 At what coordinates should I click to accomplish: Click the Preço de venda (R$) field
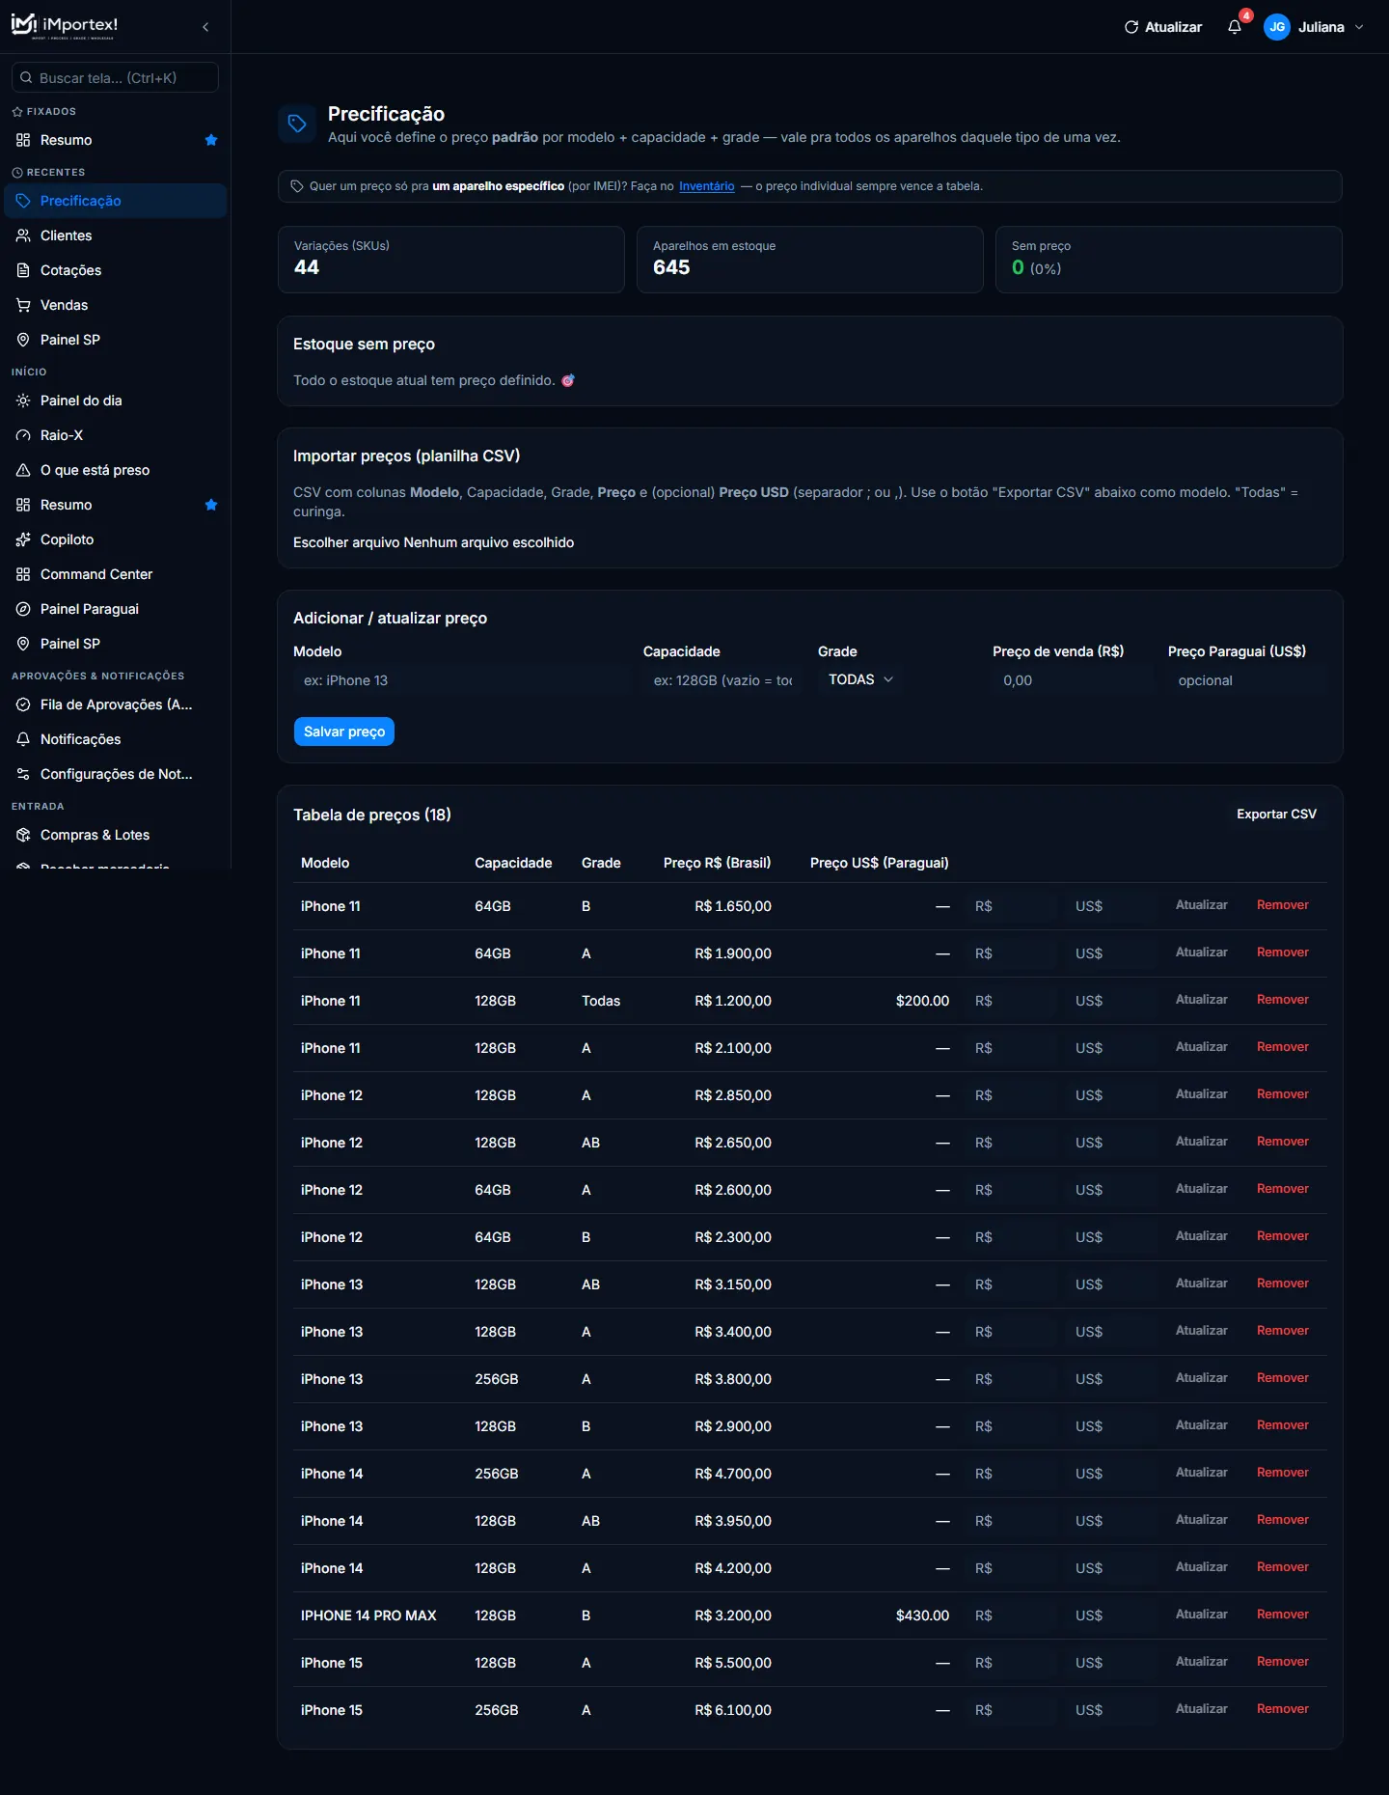(x=1073, y=680)
